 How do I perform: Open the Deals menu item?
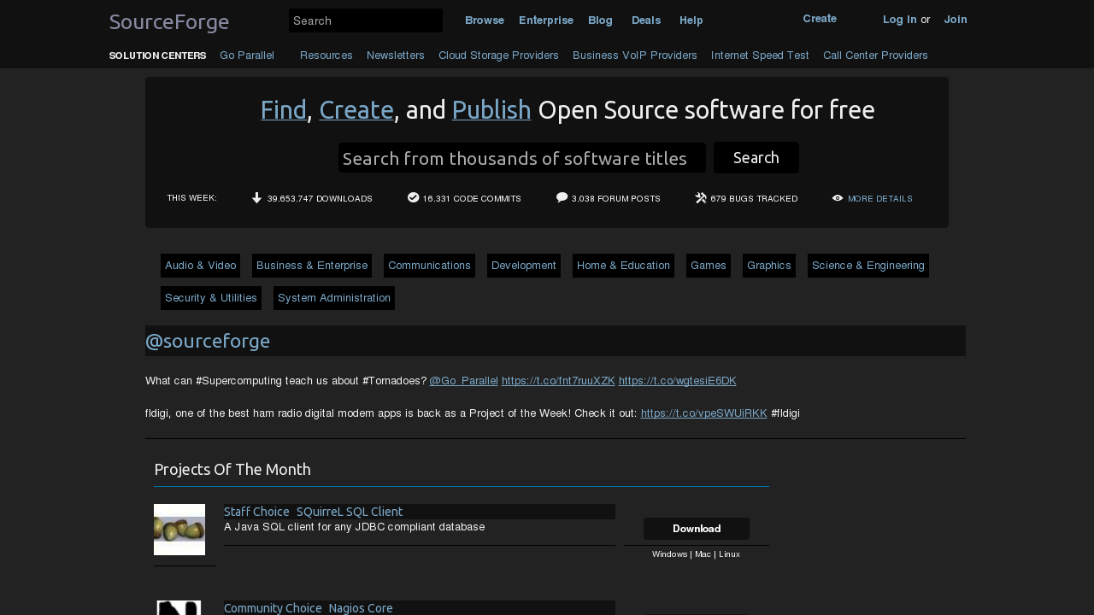(646, 20)
